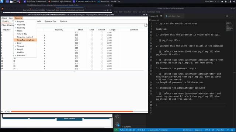236x132 pixels.
Task: Switch to Intruder attack taskbar window
Action: (x=85, y=1)
